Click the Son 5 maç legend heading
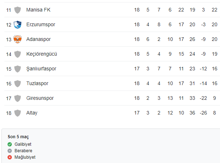Viewport: 220px width, 163px height. point(18,137)
